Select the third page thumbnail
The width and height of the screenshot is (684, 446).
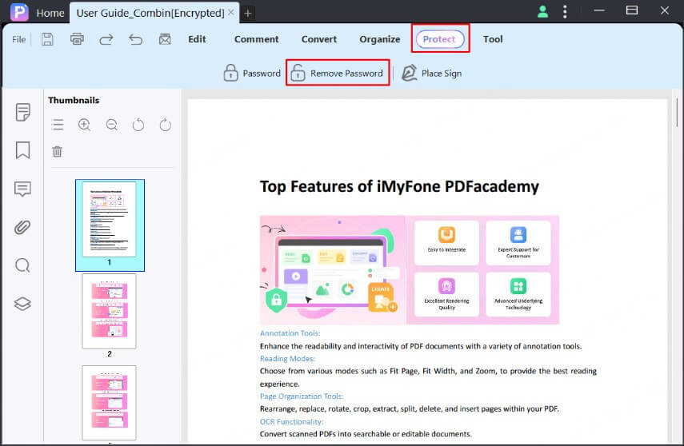(x=109, y=403)
